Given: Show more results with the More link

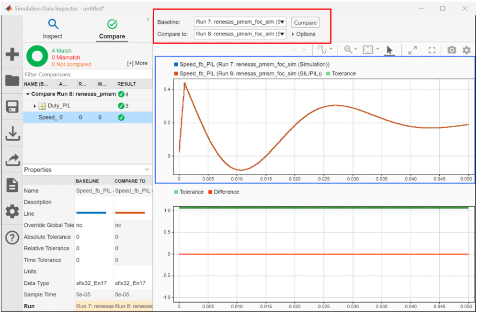Looking at the screenshot, I should pos(137,63).
